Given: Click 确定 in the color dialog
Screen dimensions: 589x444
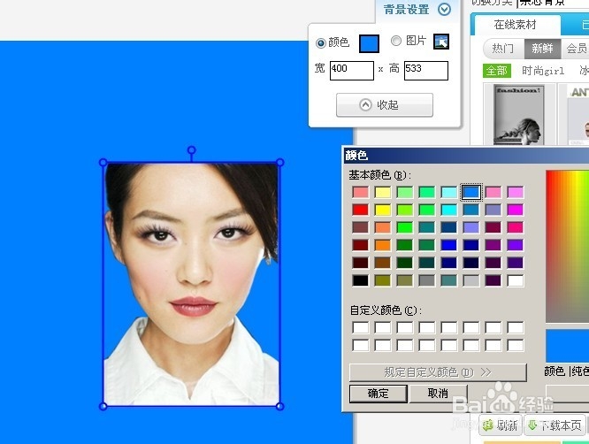Looking at the screenshot, I should (x=378, y=394).
